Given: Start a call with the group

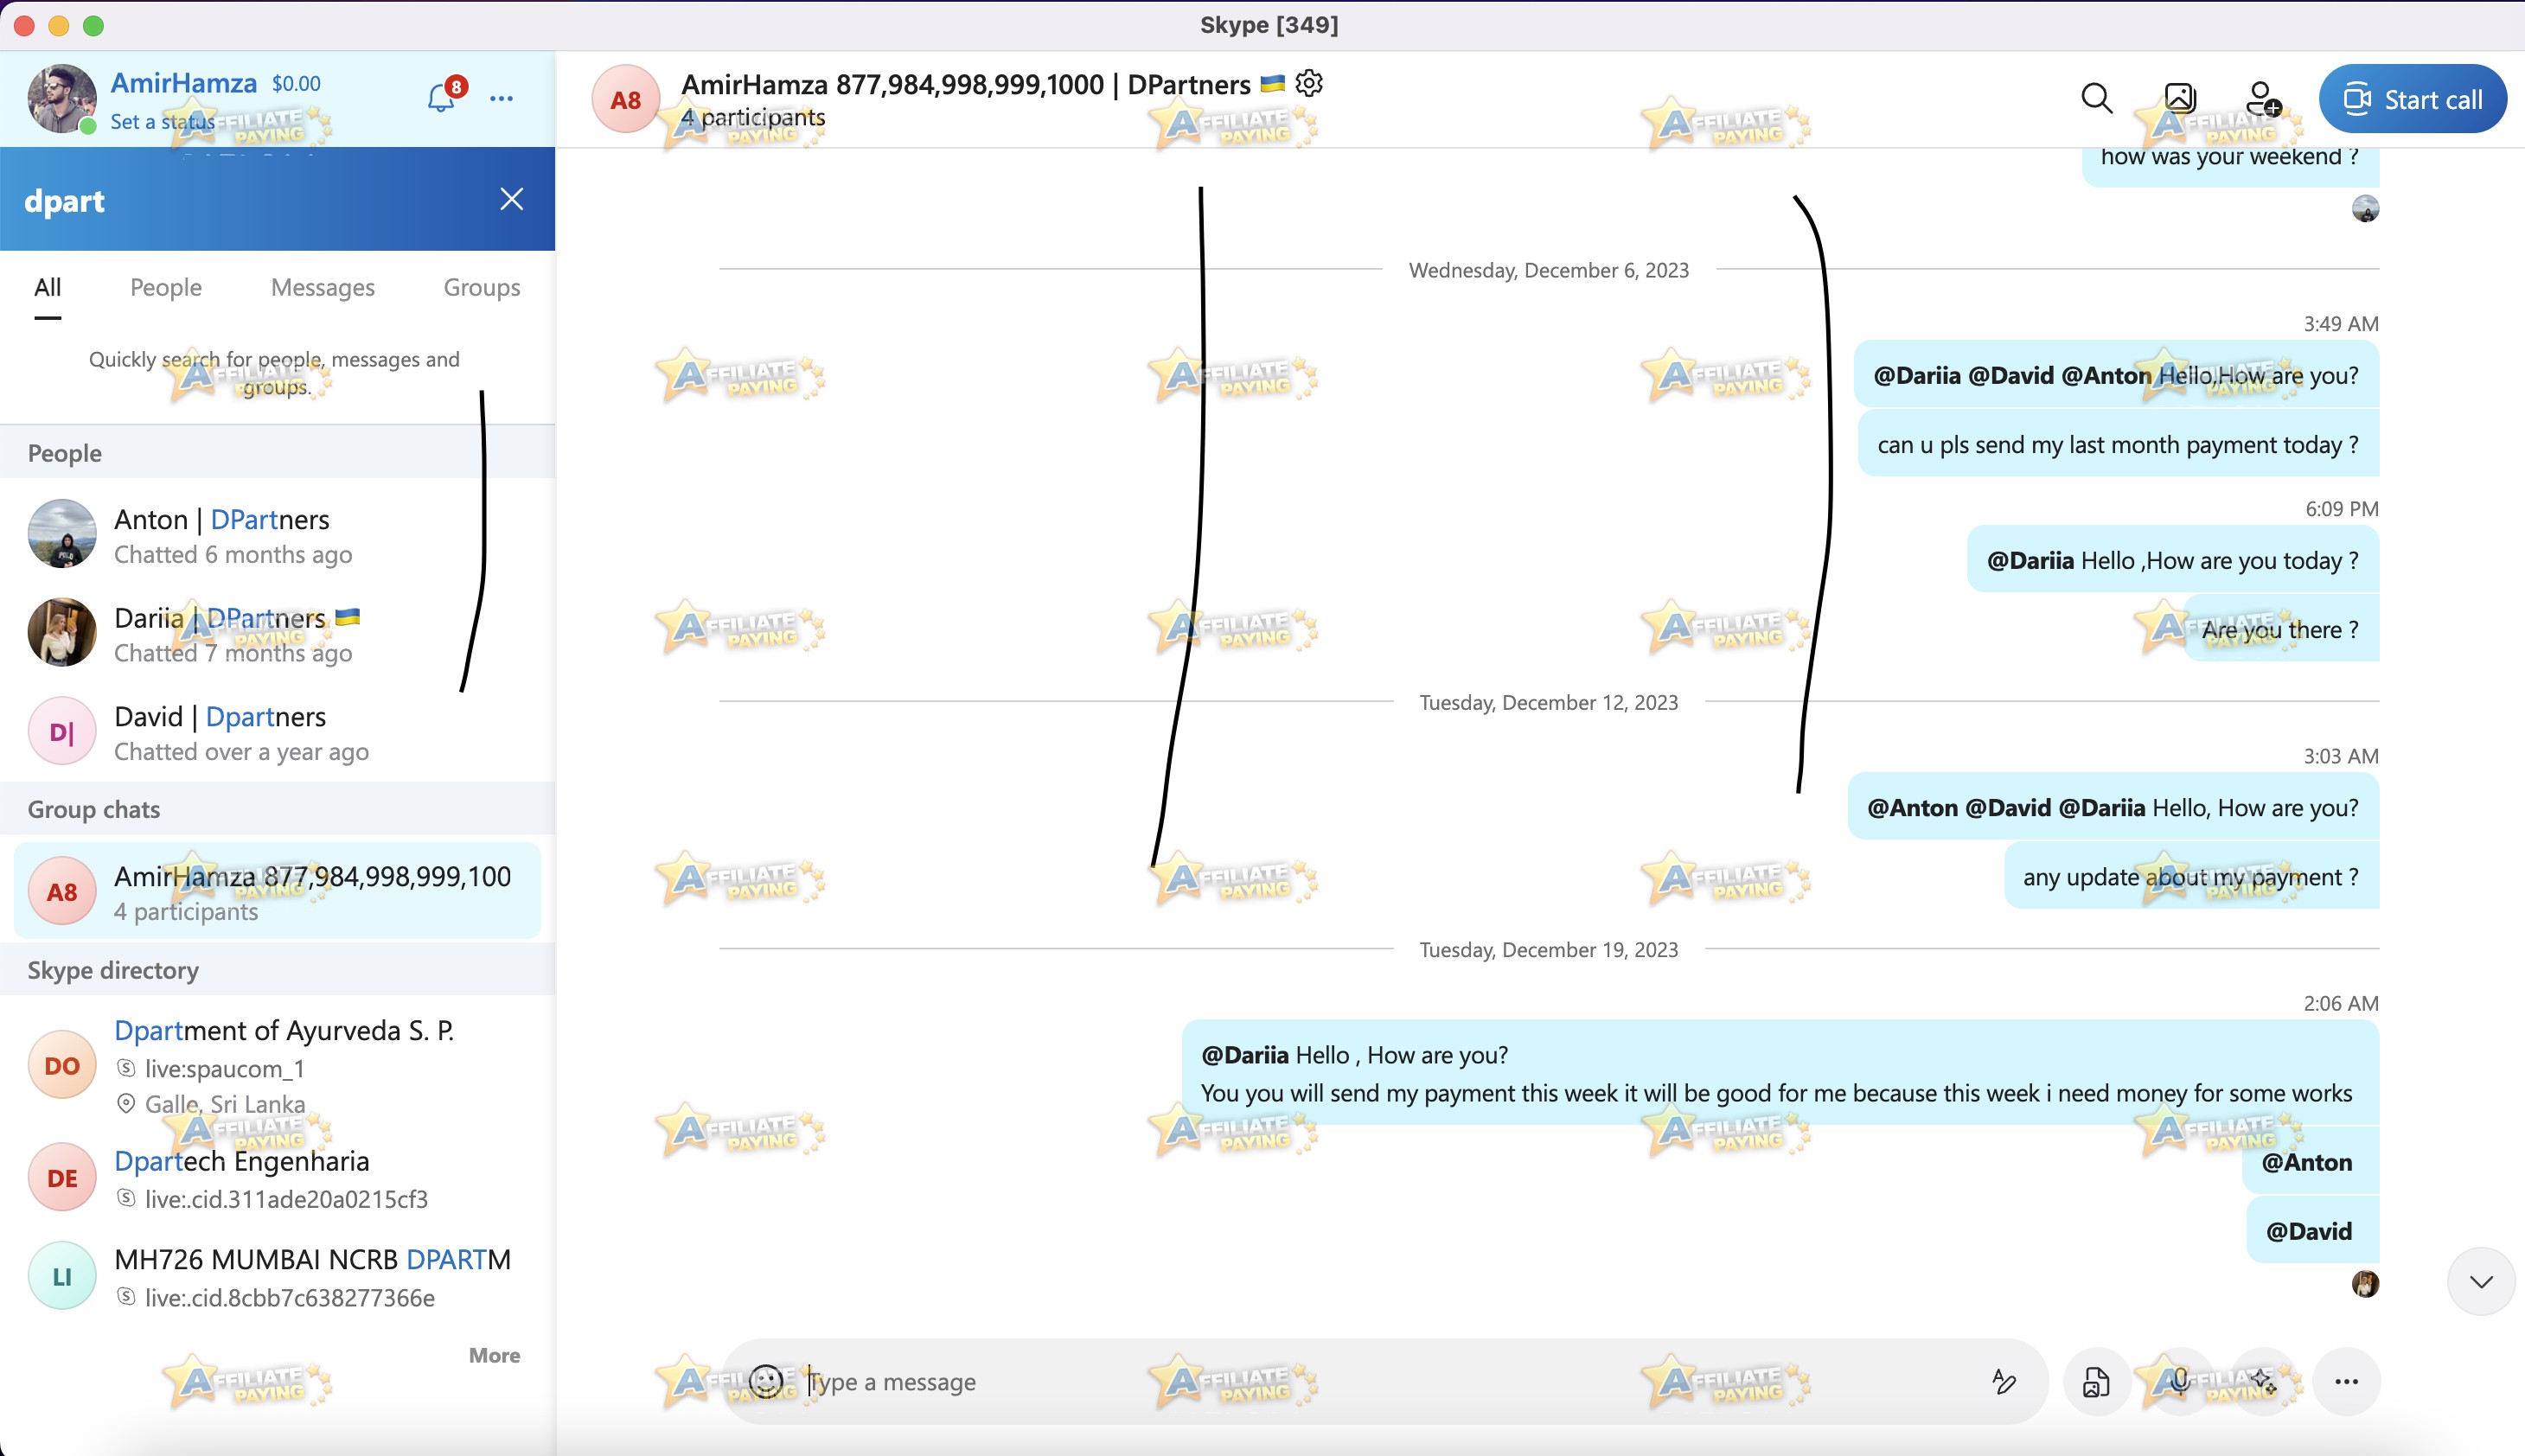Looking at the screenshot, I should pyautogui.click(x=2412, y=99).
